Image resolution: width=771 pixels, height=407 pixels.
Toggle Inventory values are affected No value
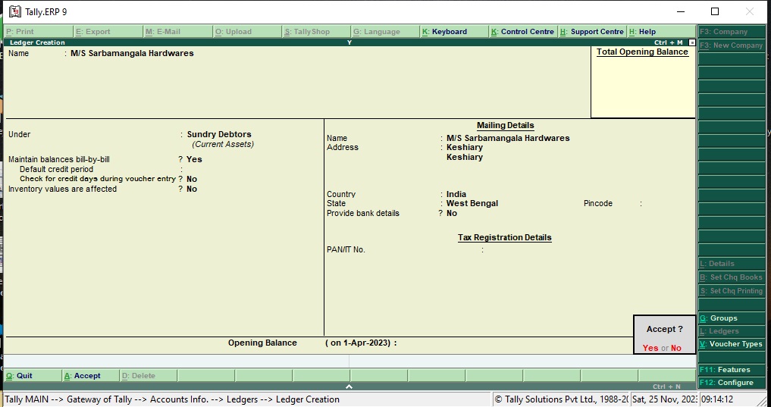pos(192,189)
